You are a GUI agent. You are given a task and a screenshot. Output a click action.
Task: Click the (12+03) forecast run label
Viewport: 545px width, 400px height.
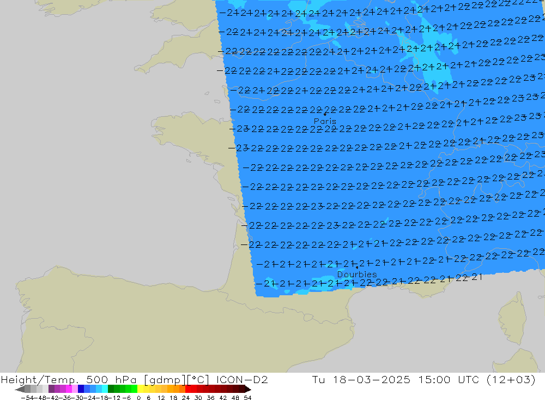[511, 379]
